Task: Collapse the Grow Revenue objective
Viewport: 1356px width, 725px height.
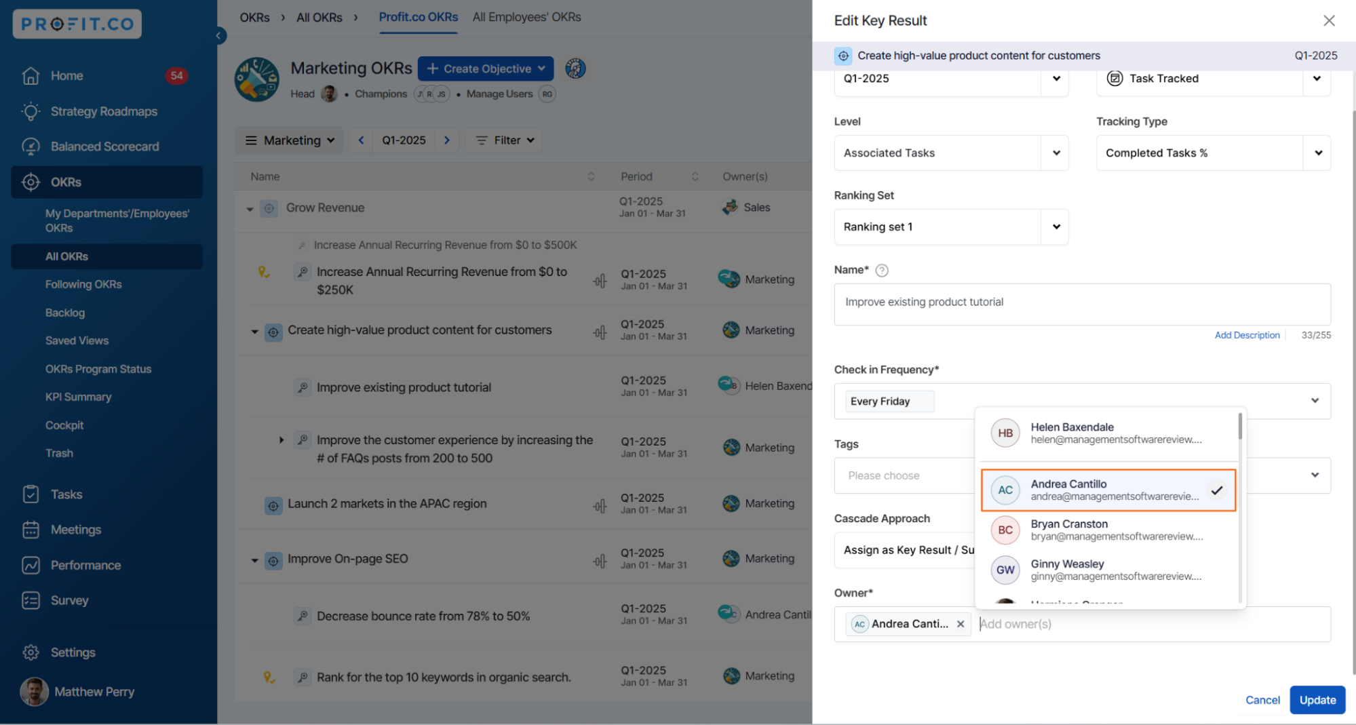Action: [x=250, y=209]
